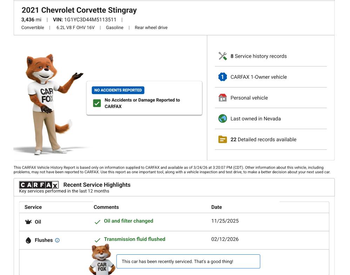Click the yellow detailed records folder icon
The width and height of the screenshot is (350, 275).
tap(222, 139)
